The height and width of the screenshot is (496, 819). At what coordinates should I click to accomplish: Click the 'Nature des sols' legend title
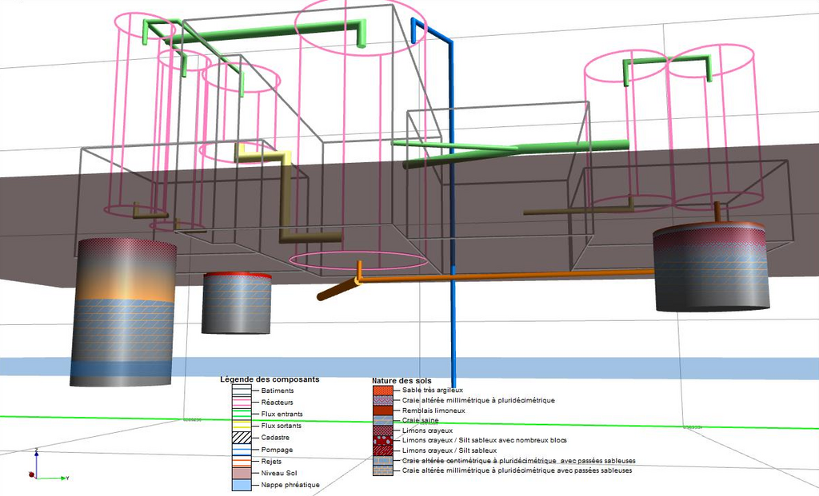[x=402, y=381]
